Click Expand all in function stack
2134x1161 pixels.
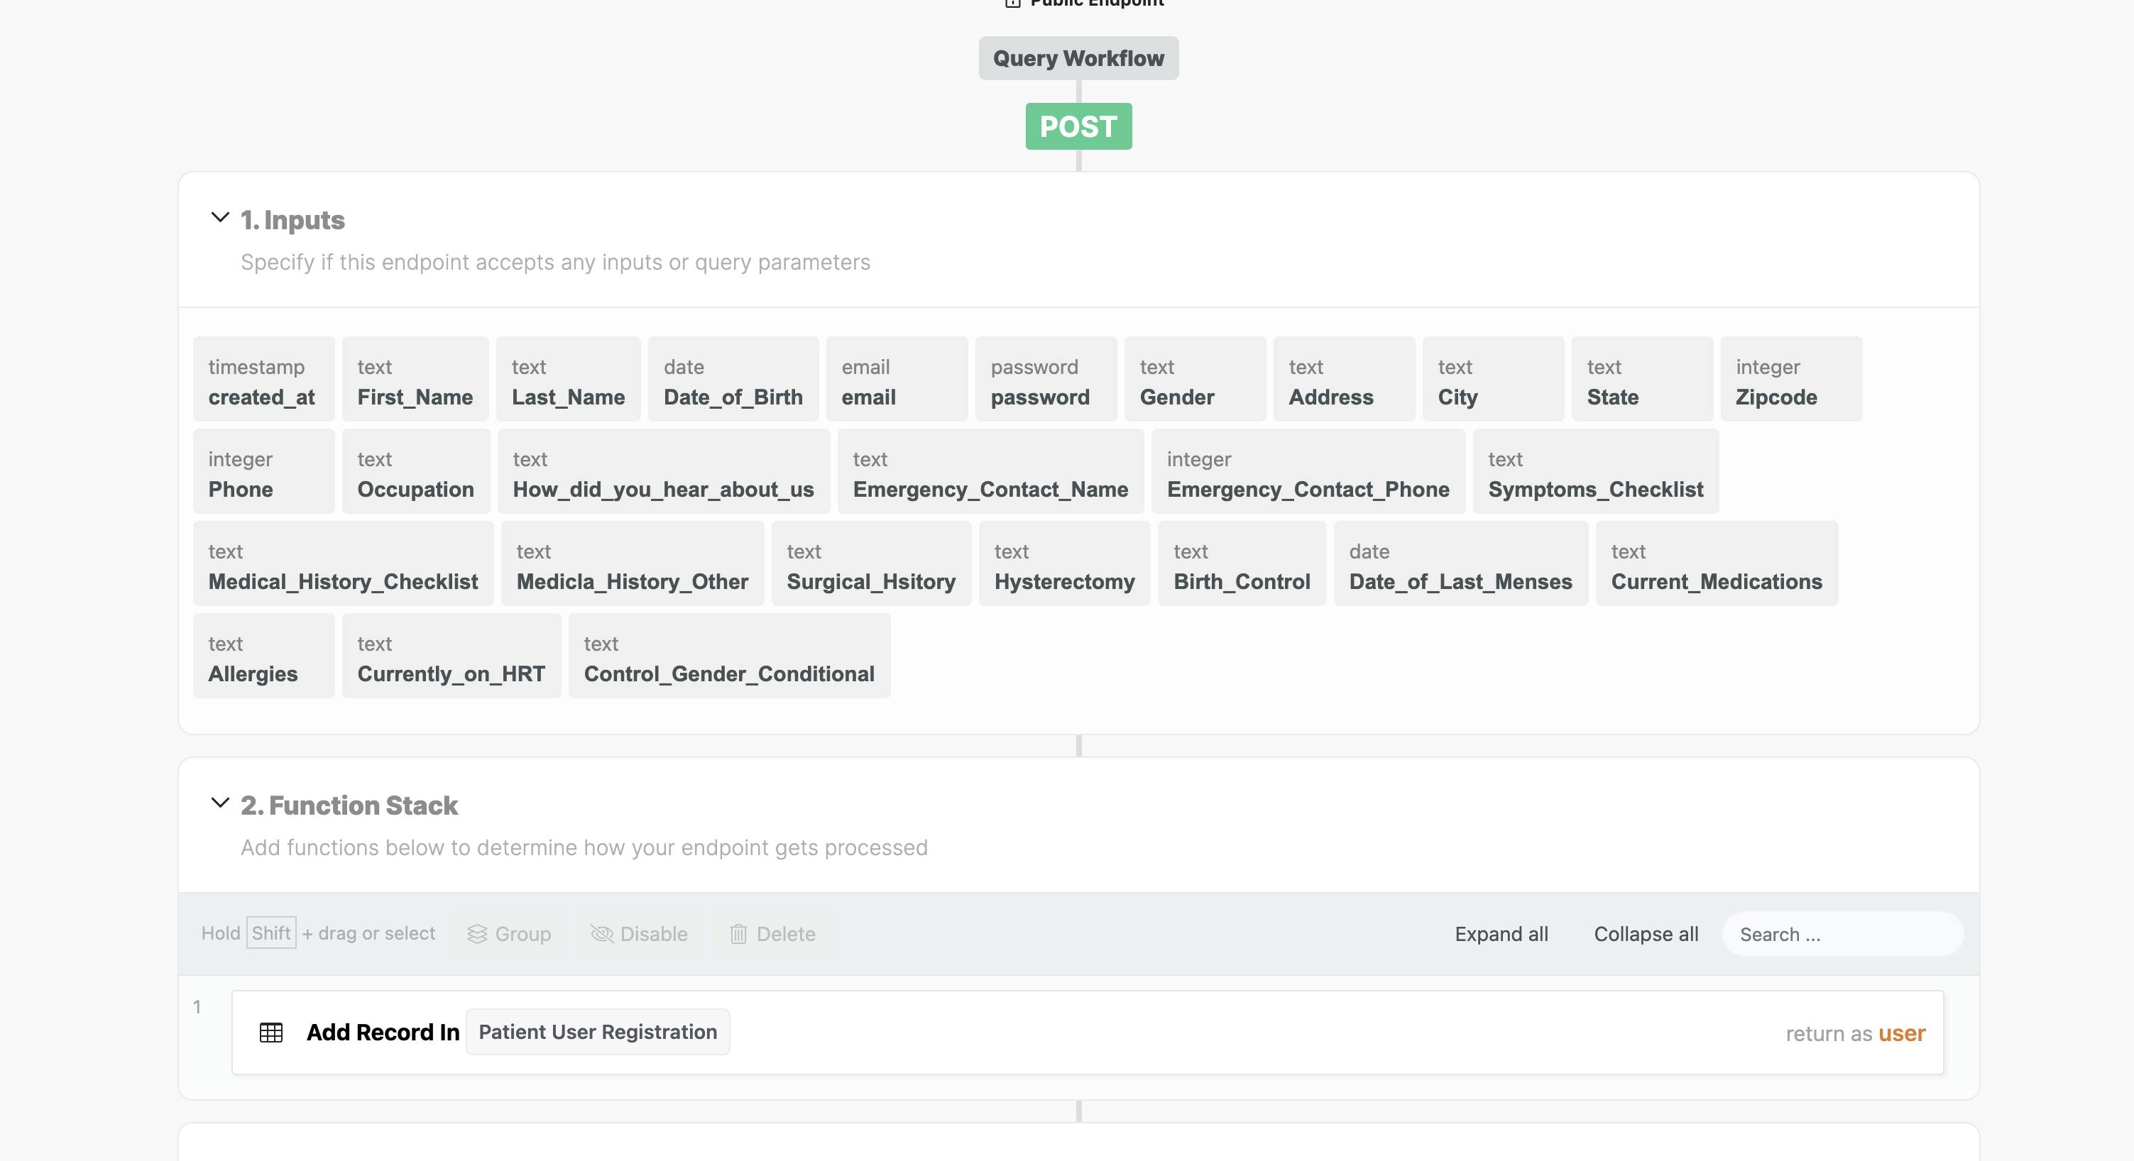click(x=1501, y=934)
